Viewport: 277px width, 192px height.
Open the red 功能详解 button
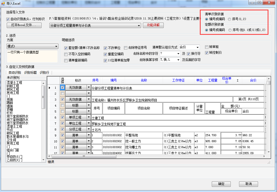(153, 25)
